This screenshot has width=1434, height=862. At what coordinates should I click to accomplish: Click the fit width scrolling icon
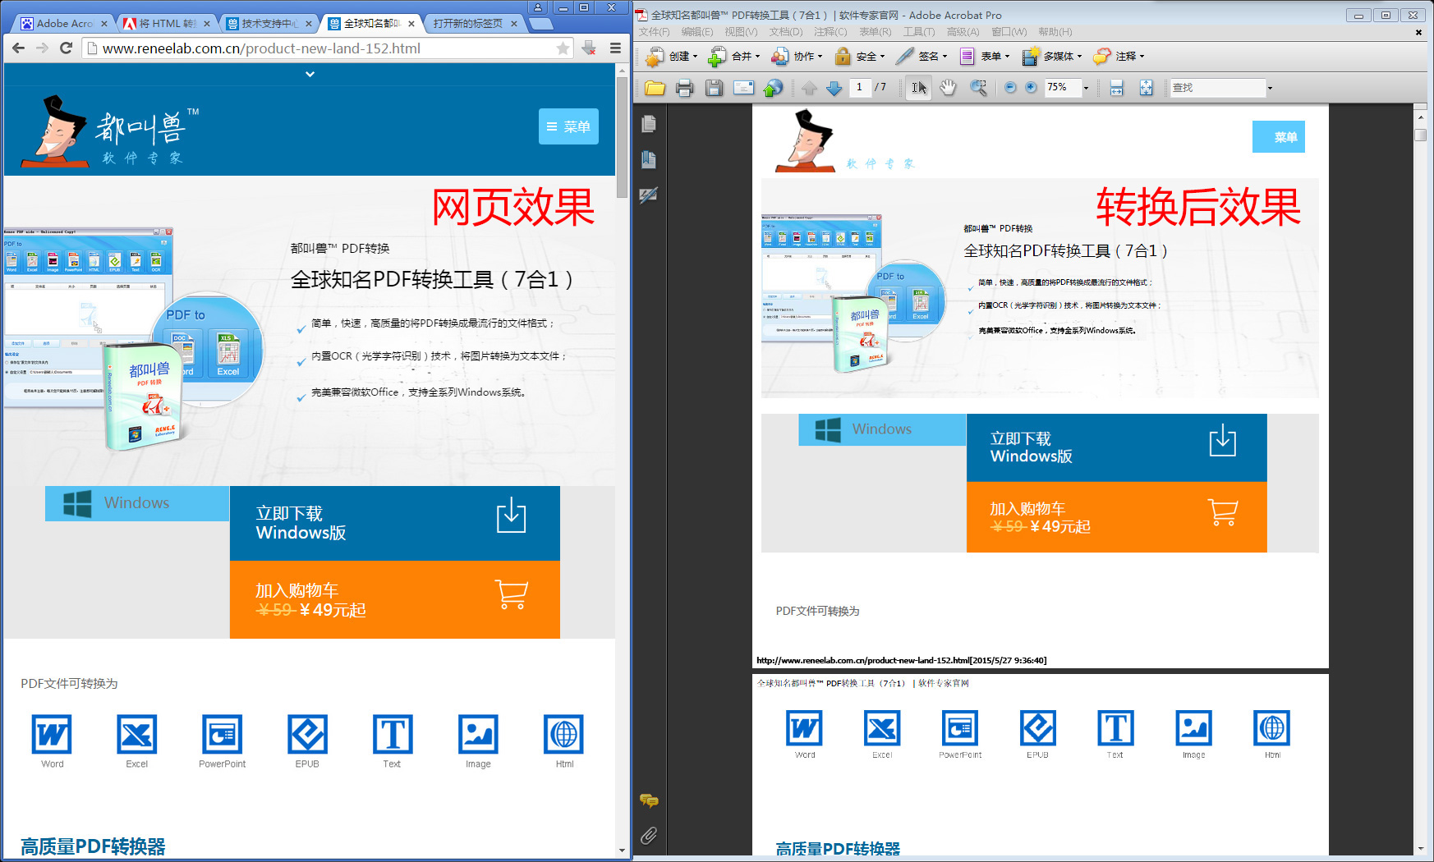(1116, 88)
